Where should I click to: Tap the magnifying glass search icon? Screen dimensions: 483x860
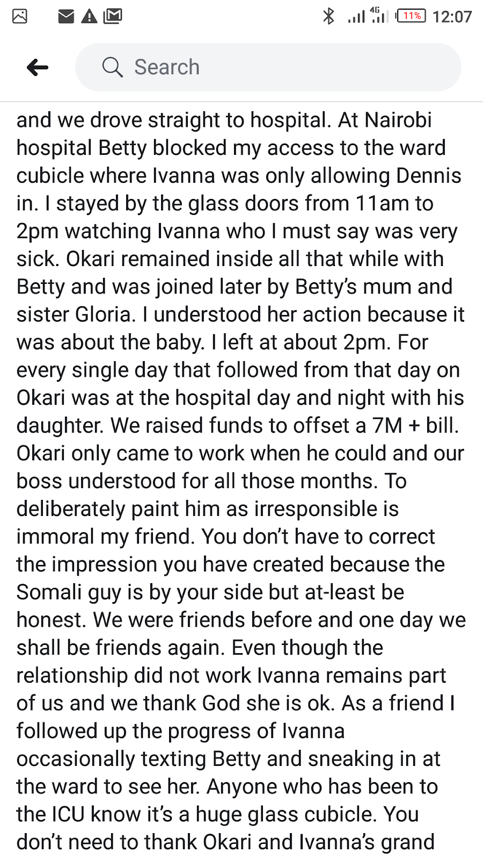(112, 67)
